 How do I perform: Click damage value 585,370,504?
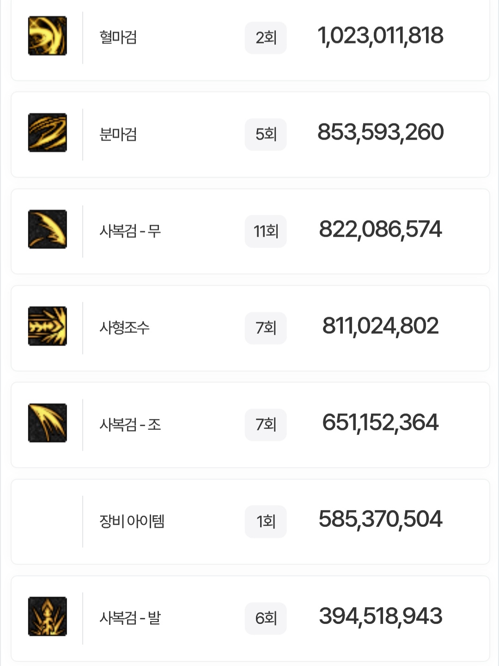pos(380,519)
